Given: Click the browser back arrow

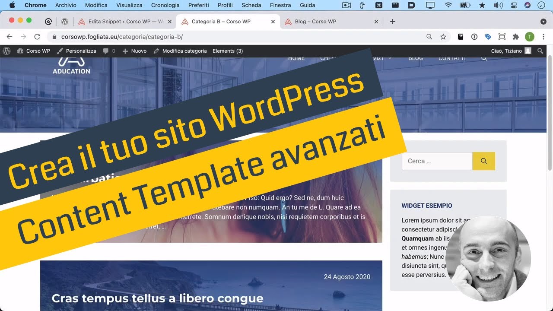Looking at the screenshot, I should pos(9,36).
